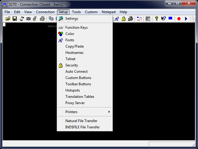Click the AB icon beside Fonts in menu
Image resolution: width=198 pixels, height=149 pixels.
[x=61, y=40]
